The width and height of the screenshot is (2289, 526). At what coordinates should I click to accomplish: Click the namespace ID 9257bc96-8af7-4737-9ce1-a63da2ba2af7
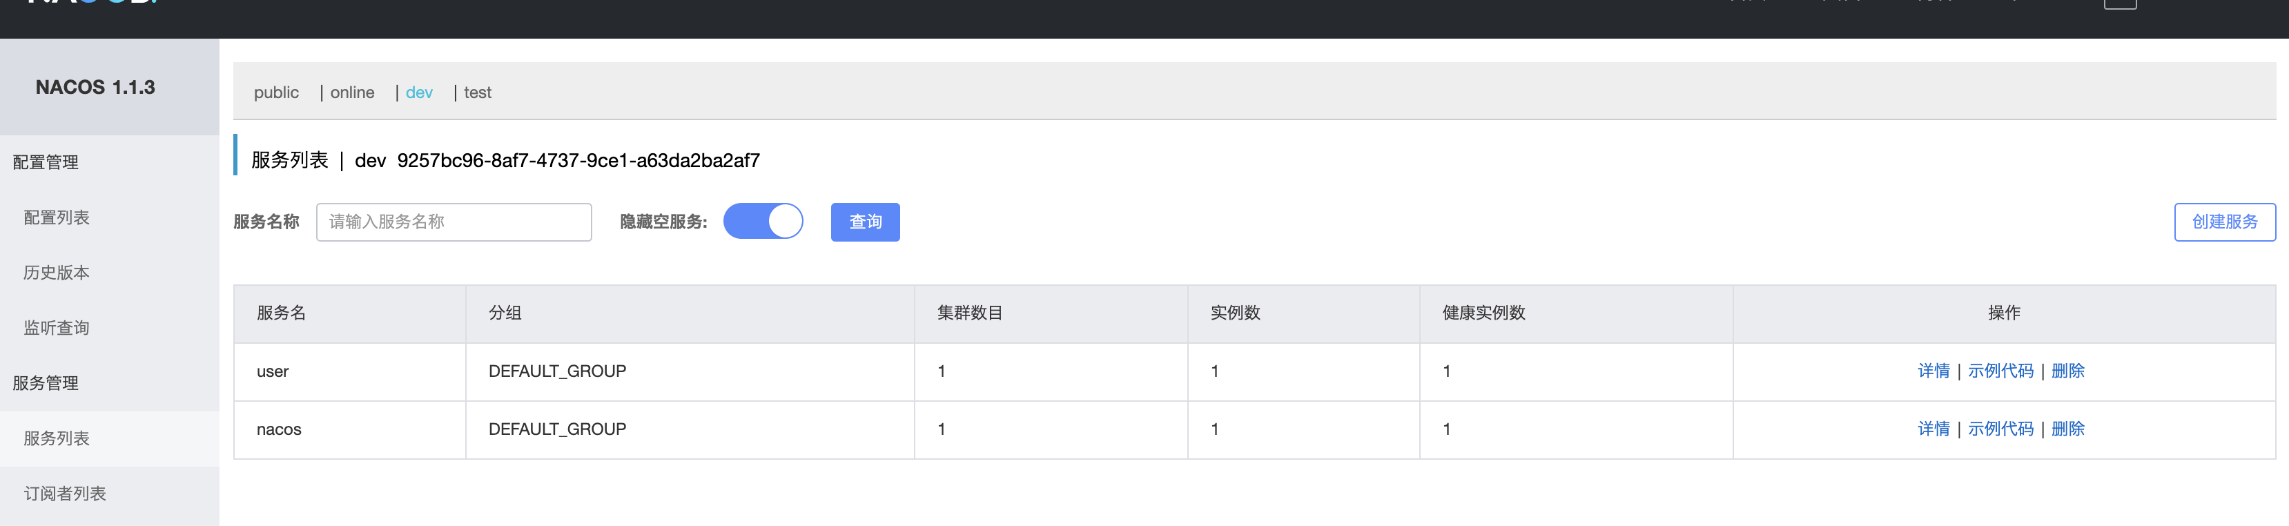(578, 161)
